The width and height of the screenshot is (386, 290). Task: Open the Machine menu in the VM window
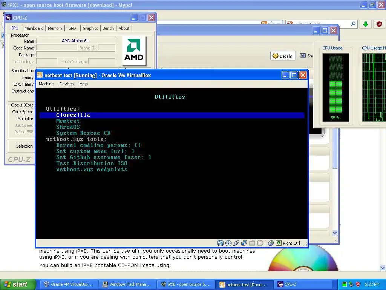click(46, 84)
